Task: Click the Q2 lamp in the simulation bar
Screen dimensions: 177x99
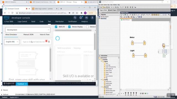Action: [x=136, y=94]
